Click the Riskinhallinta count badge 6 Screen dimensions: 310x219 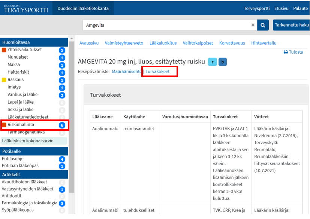(62, 125)
